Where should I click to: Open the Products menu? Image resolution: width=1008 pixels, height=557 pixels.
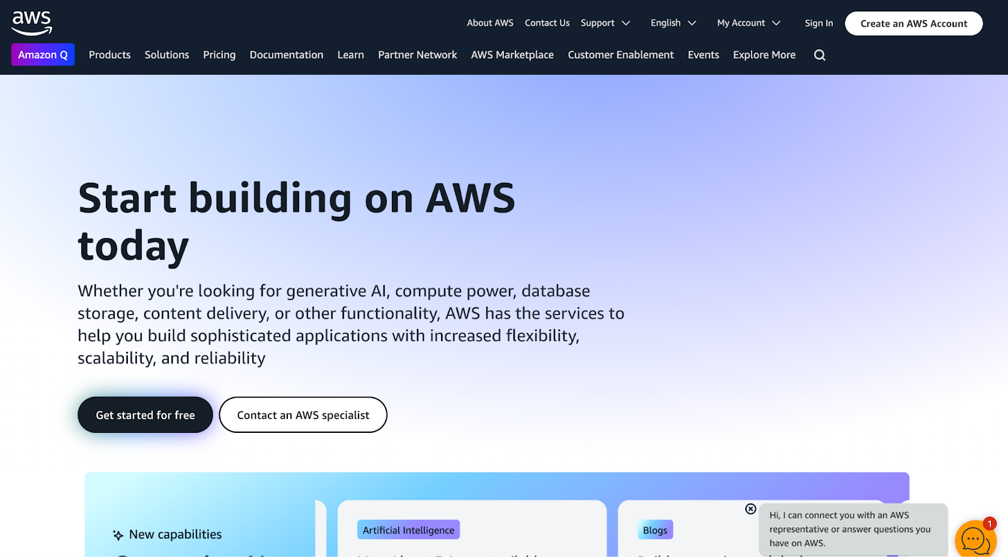click(x=110, y=55)
